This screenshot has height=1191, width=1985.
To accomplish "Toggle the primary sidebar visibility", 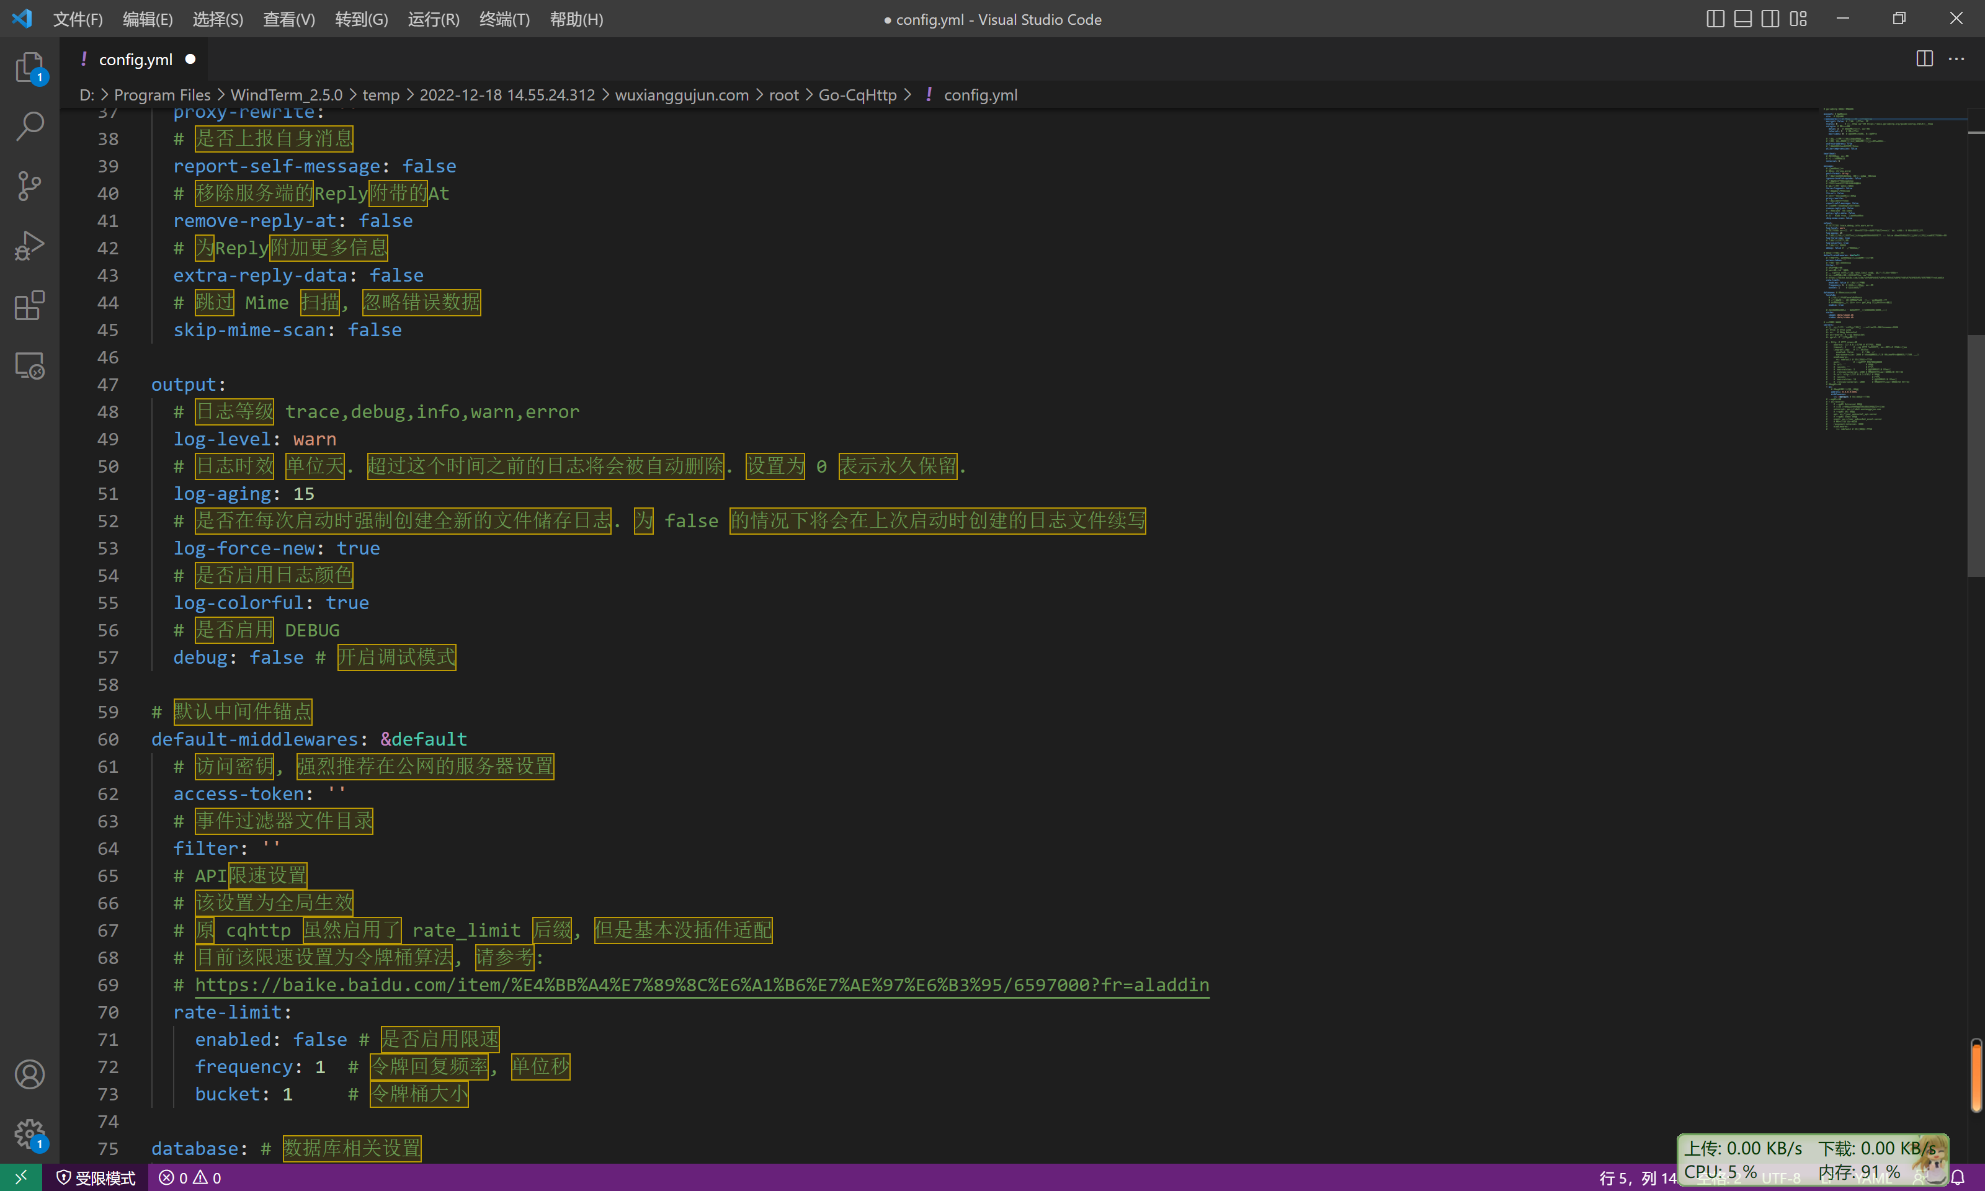I will point(1715,17).
